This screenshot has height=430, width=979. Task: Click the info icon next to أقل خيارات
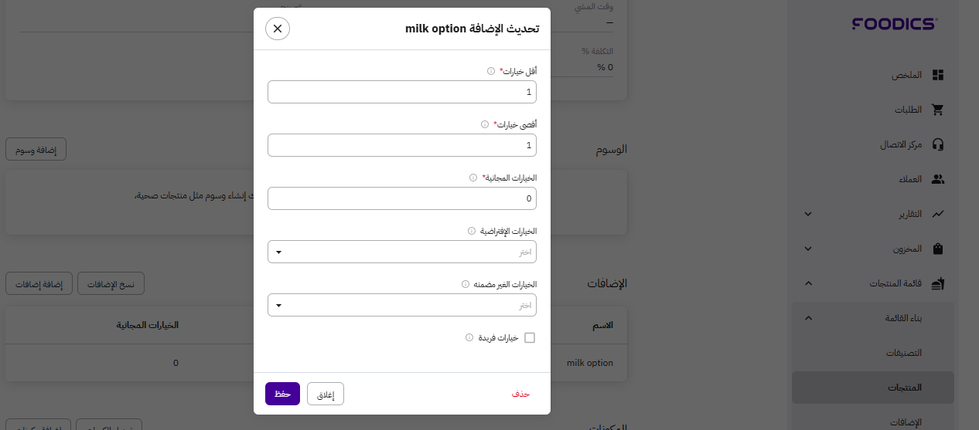tap(491, 71)
